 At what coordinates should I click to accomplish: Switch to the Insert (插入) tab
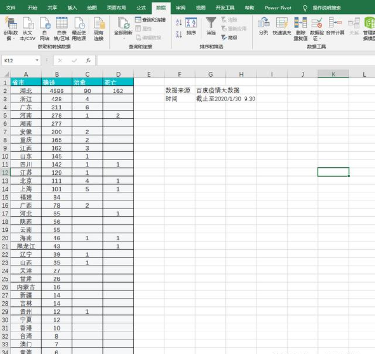pyautogui.click(x=72, y=8)
